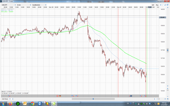Click the news event marker under Dec 01 04:00
170x106 pixels.
click(x=130, y=96)
